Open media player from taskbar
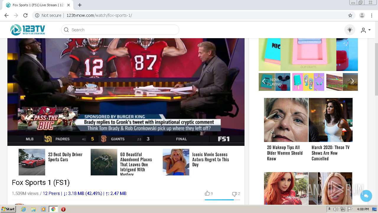This screenshot has height=213, width=378. click(x=43, y=209)
